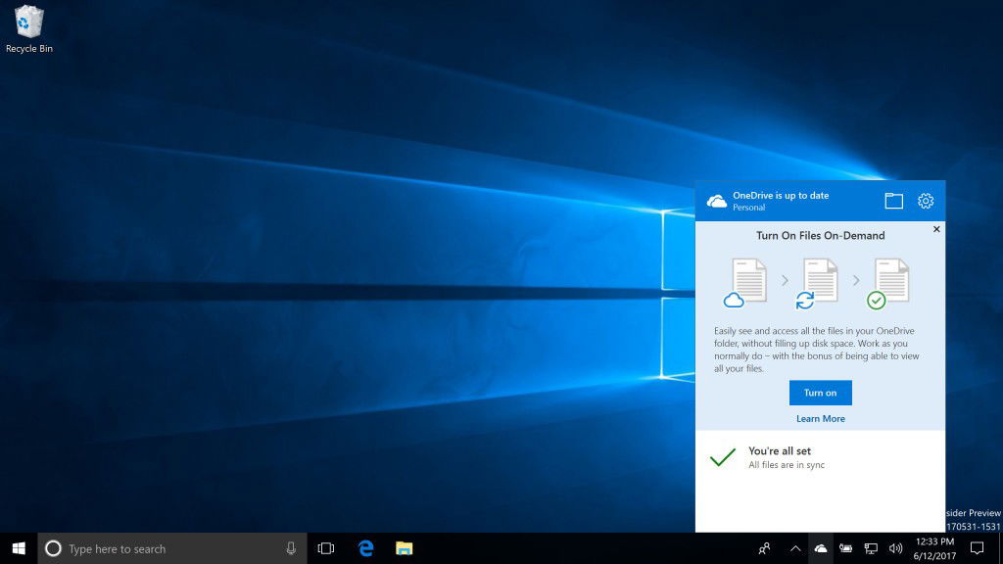1003x564 pixels.
Task: Click the volume speaker icon in the tray
Action: tap(895, 548)
